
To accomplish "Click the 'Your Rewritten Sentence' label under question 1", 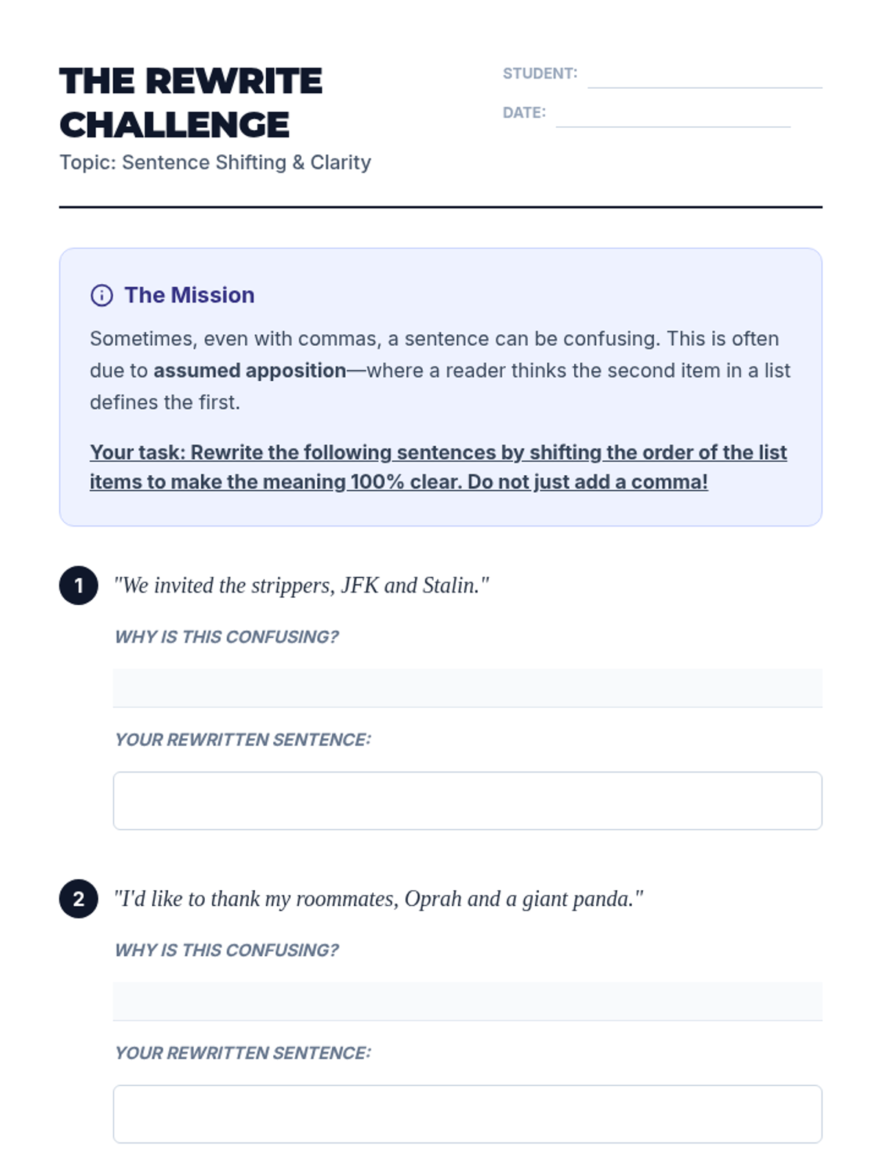I will [x=242, y=740].
